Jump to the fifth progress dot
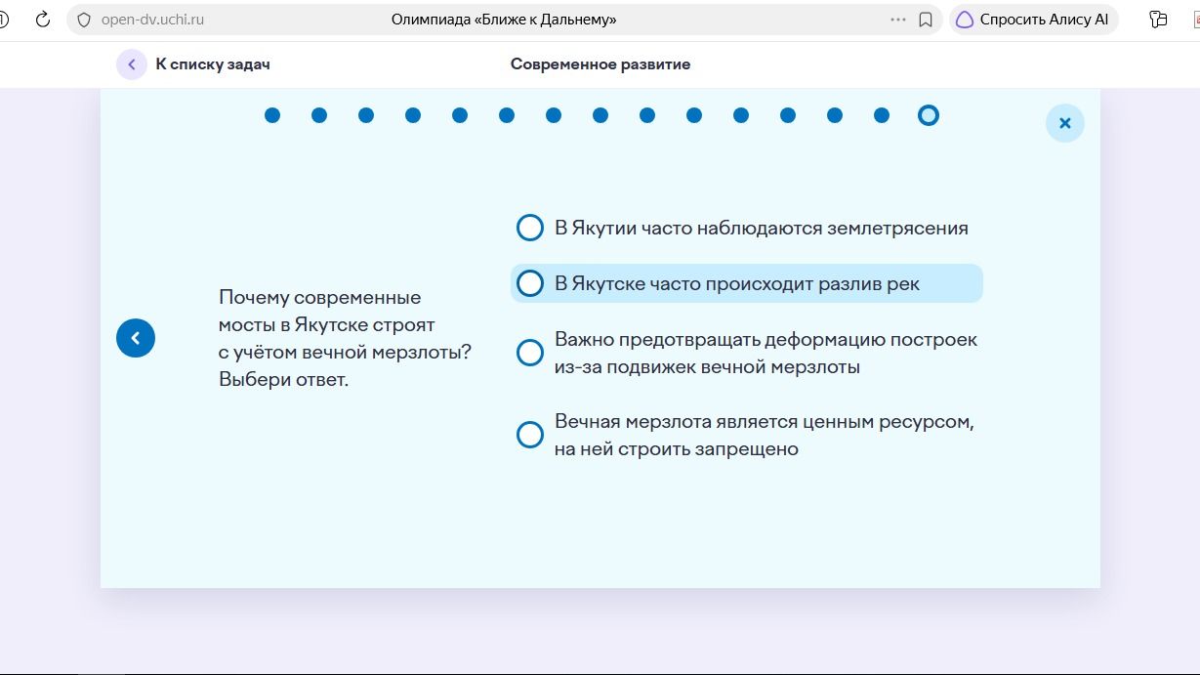1200x675 pixels. click(460, 115)
